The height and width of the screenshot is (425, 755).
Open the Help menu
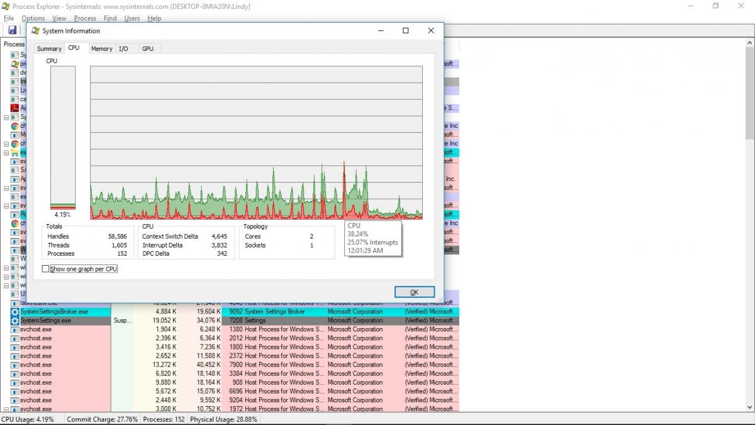[154, 18]
